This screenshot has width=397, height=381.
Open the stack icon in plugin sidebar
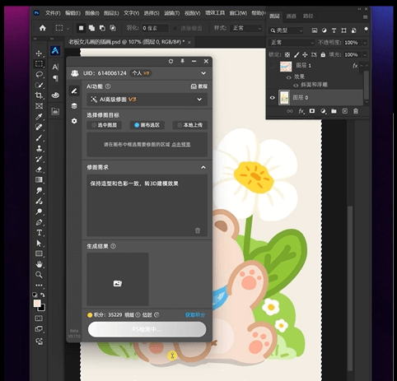point(74,106)
